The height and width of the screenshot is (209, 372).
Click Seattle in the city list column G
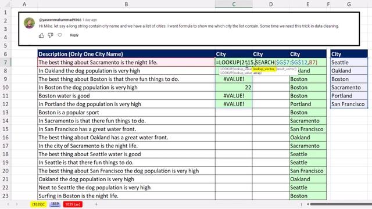pyautogui.click(x=349, y=62)
